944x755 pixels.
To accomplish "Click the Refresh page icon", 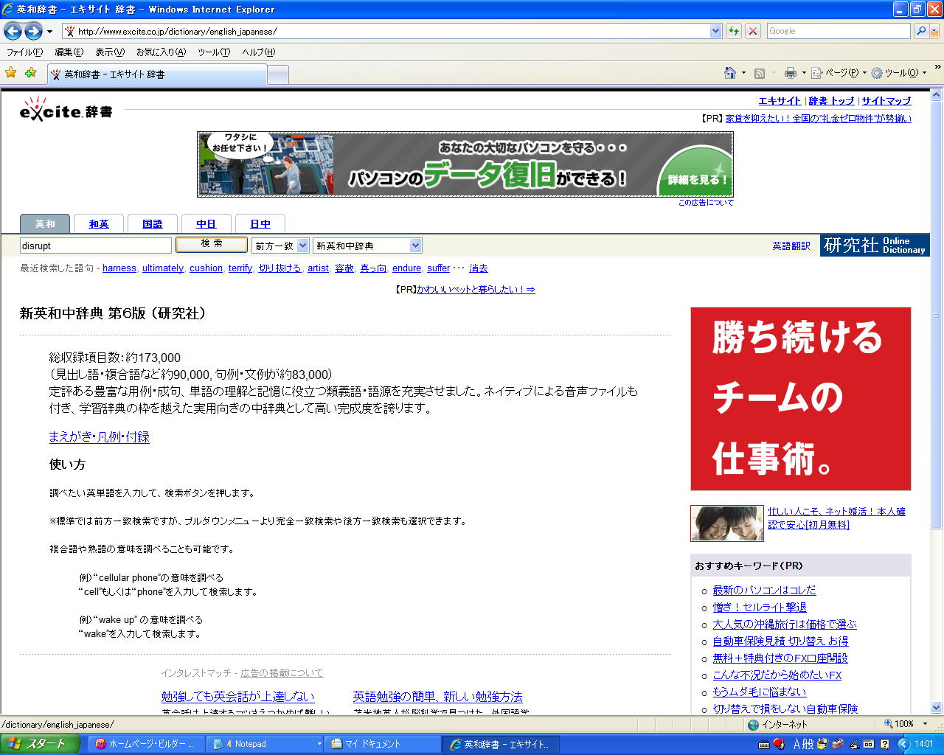I will (x=734, y=31).
